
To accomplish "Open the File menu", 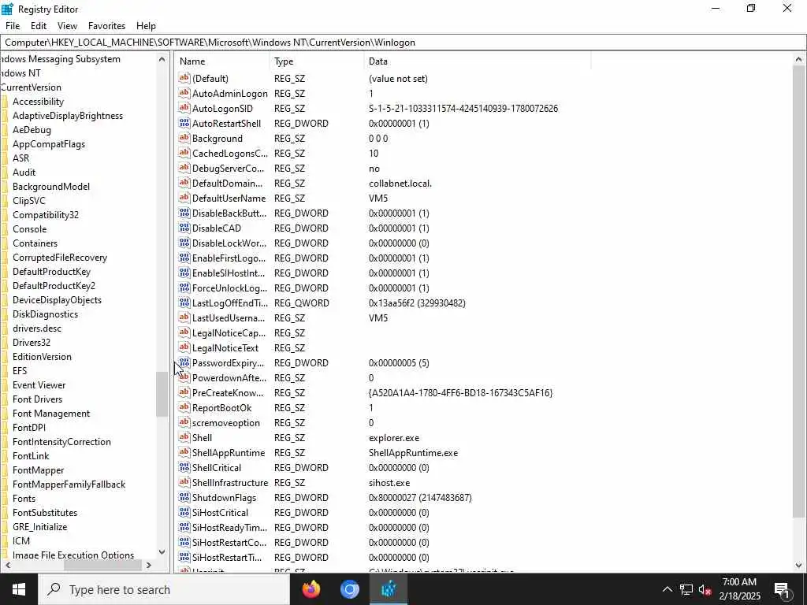I will pos(13,26).
